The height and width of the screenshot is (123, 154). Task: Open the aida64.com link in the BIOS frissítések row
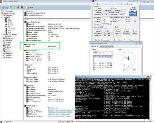59,114
